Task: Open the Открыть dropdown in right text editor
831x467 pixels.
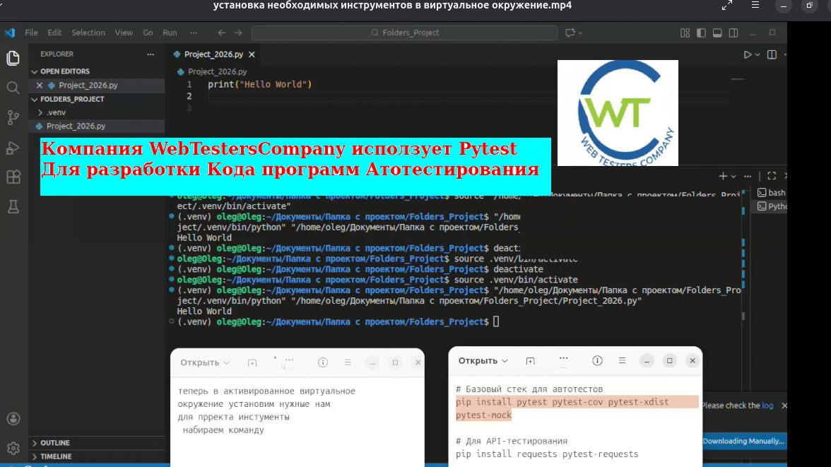Action: 483,360
